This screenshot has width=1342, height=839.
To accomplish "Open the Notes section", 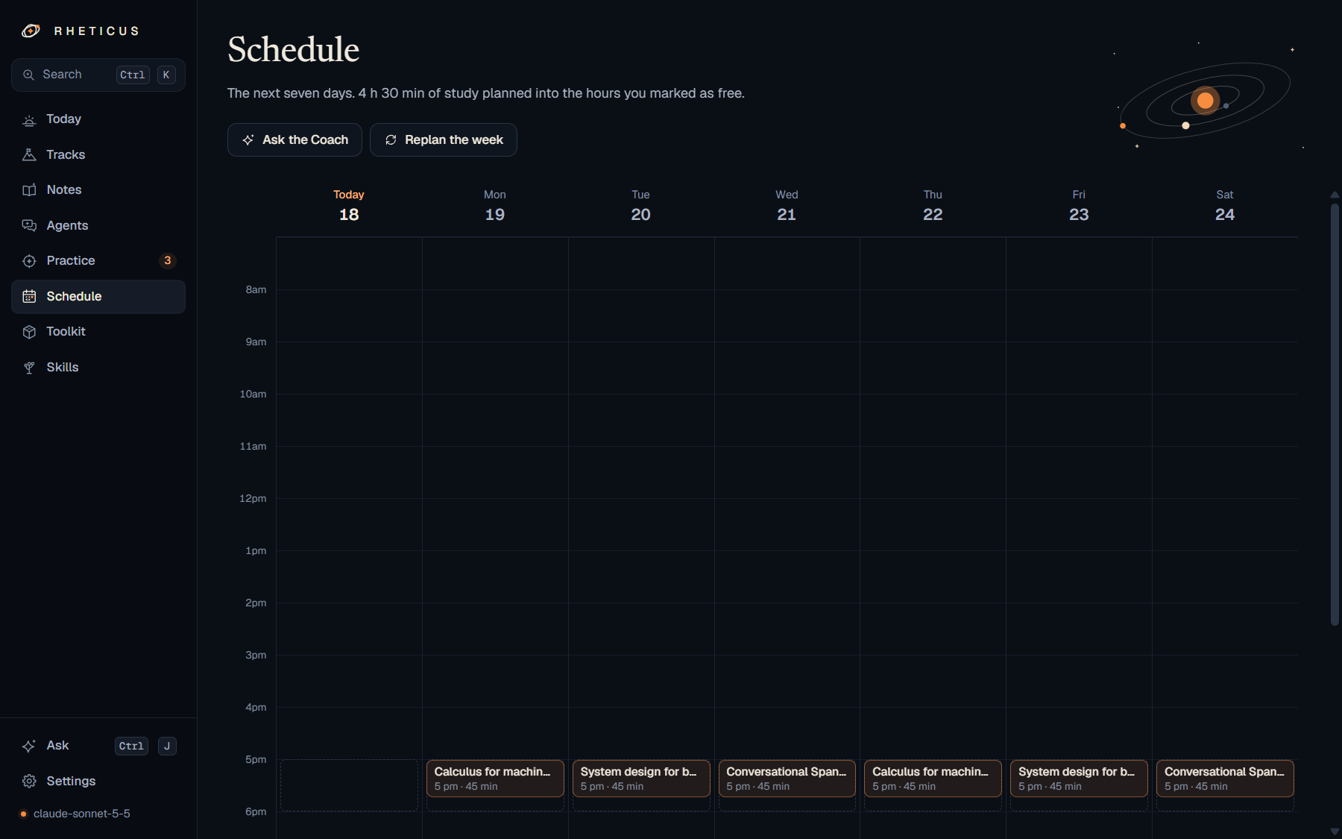I will tap(98, 190).
